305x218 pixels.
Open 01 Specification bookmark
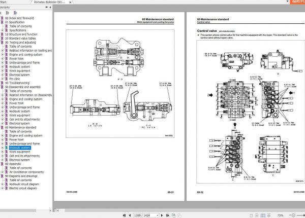(15, 22)
